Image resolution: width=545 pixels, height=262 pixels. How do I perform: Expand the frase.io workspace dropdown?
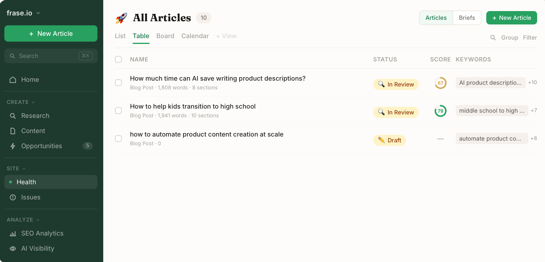(38, 13)
